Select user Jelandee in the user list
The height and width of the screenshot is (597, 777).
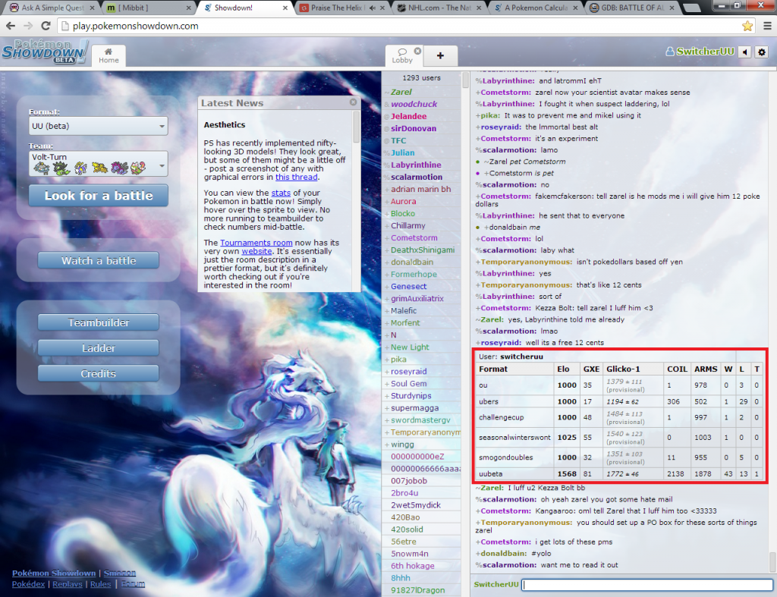click(408, 116)
